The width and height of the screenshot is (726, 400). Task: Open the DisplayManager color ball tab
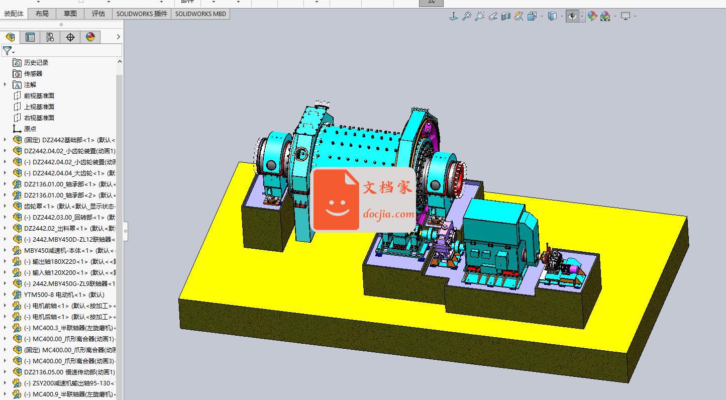(90, 37)
